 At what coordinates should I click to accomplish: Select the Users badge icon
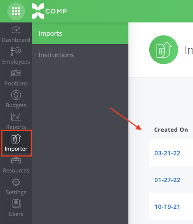tap(16, 204)
